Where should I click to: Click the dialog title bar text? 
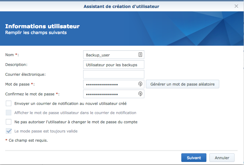coord(121,6)
